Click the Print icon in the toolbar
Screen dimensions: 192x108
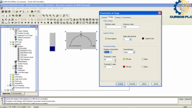tap(9, 11)
